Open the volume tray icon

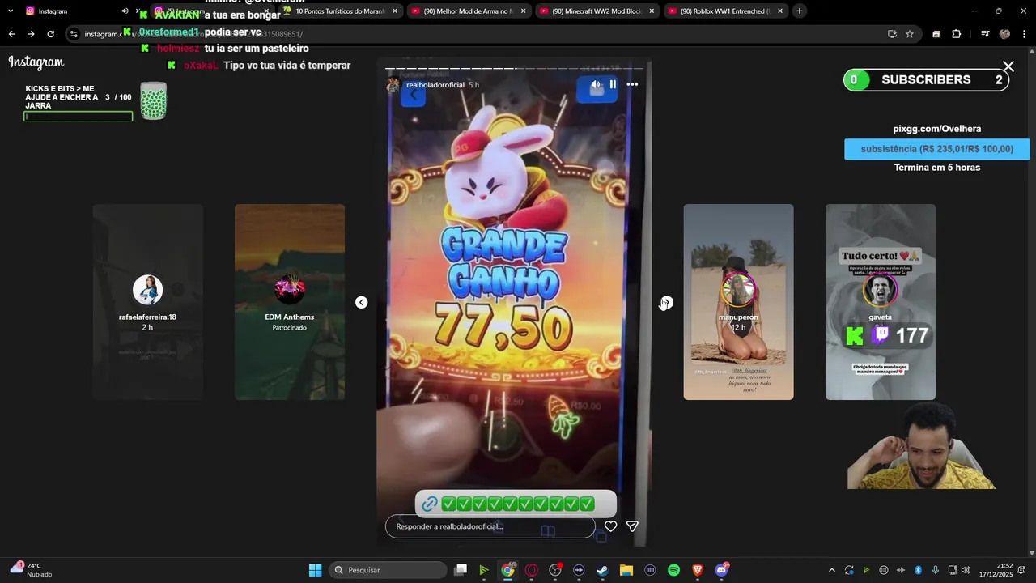point(966,570)
